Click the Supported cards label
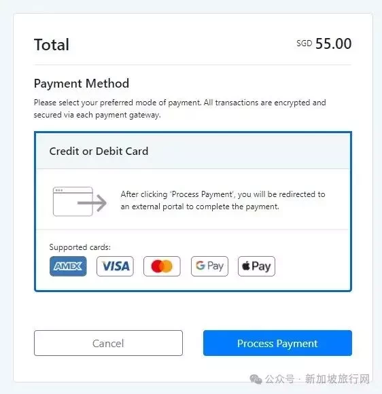Viewport: 382px width, 394px height. (x=80, y=247)
